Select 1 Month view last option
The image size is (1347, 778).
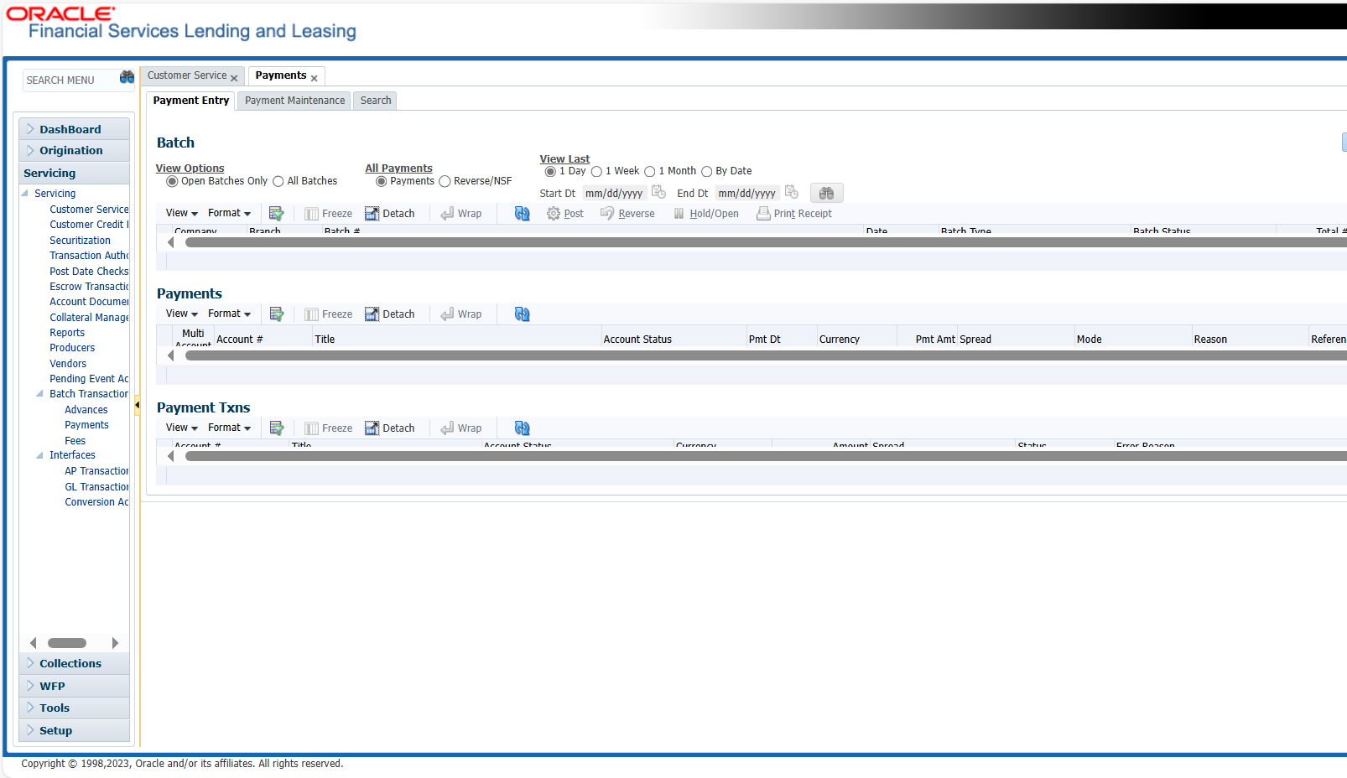pos(649,171)
